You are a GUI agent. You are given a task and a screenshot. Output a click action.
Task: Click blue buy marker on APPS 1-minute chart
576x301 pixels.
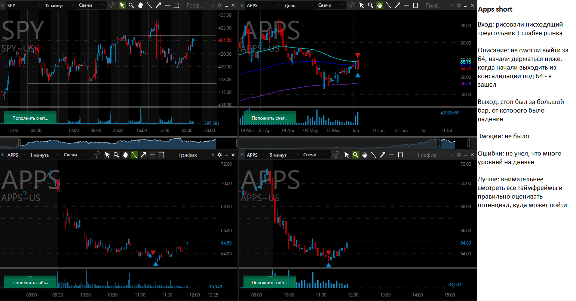coord(156,264)
